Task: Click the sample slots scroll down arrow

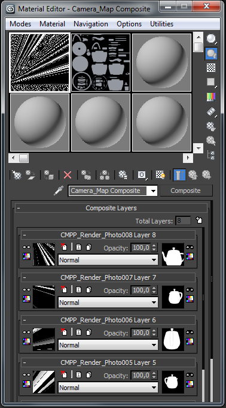Action: 198,149
